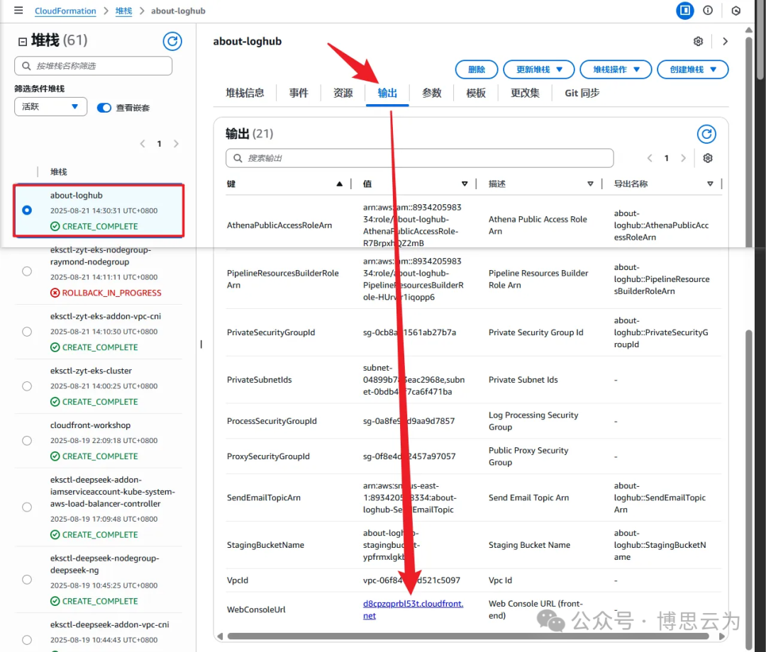Open outputs table preferences gear

pyautogui.click(x=707, y=158)
